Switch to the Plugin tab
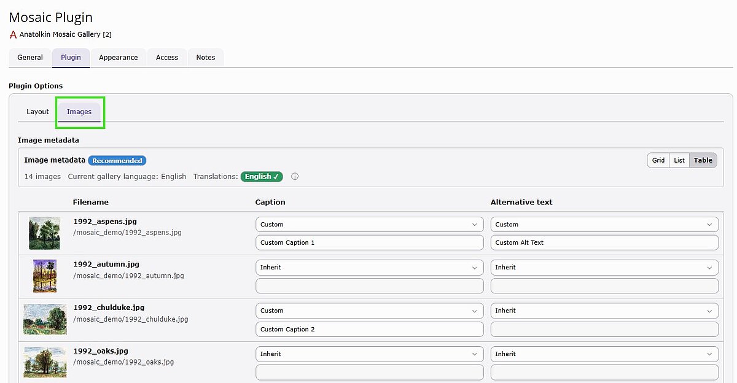Image resolution: width=737 pixels, height=383 pixels. coord(71,58)
